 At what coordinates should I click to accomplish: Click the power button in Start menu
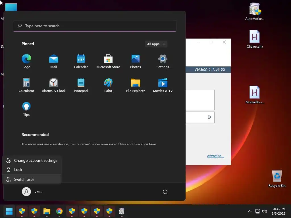click(x=165, y=192)
